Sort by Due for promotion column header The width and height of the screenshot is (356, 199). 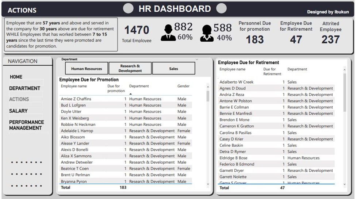coord(116,88)
